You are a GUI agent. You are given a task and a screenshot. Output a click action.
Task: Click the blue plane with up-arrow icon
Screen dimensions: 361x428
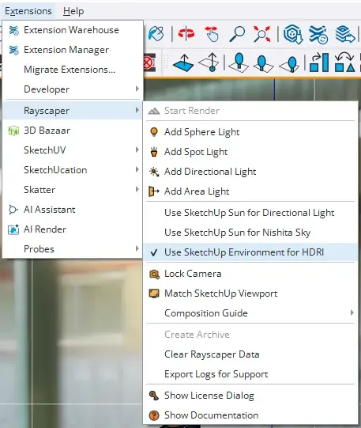tap(183, 62)
